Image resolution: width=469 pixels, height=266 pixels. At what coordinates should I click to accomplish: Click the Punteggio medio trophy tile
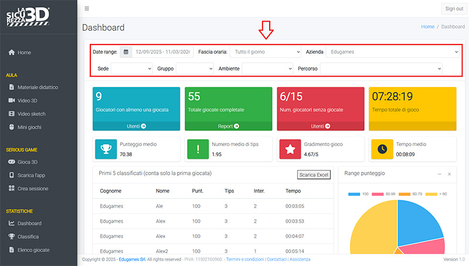(106, 149)
